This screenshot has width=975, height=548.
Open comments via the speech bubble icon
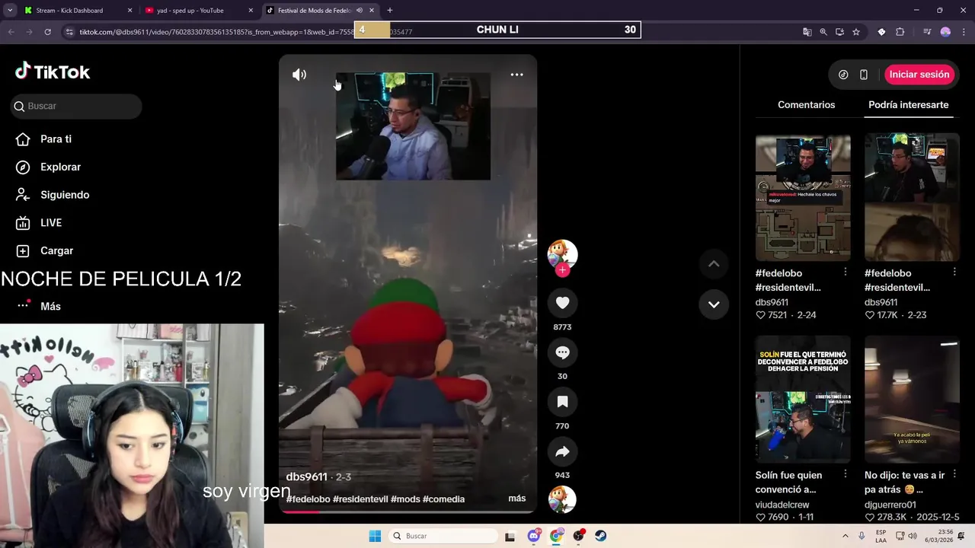(x=562, y=352)
